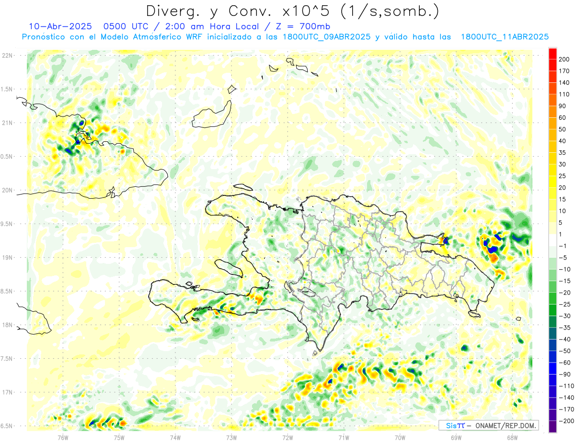Viewport: 575px width, 444px height.
Task: Click the '20N' latitude axis label
Action: coord(7,190)
